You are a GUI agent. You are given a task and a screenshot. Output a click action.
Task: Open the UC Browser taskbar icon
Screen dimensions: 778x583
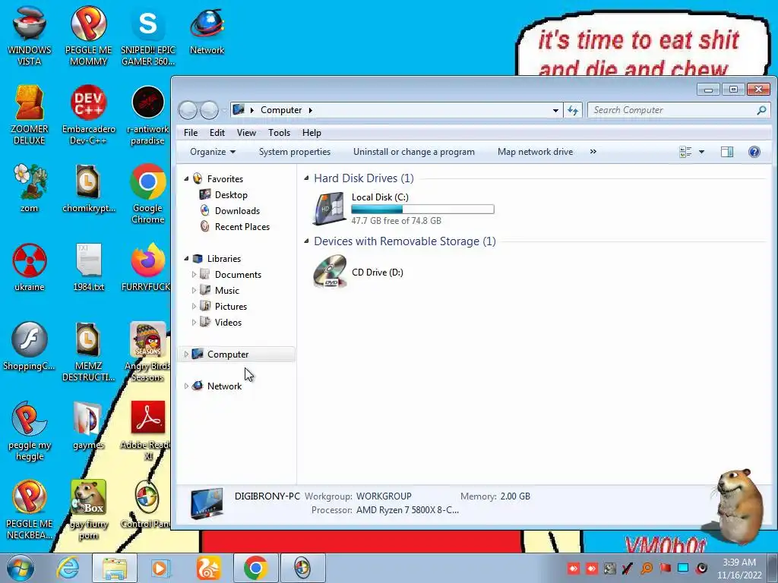pyautogui.click(x=208, y=568)
